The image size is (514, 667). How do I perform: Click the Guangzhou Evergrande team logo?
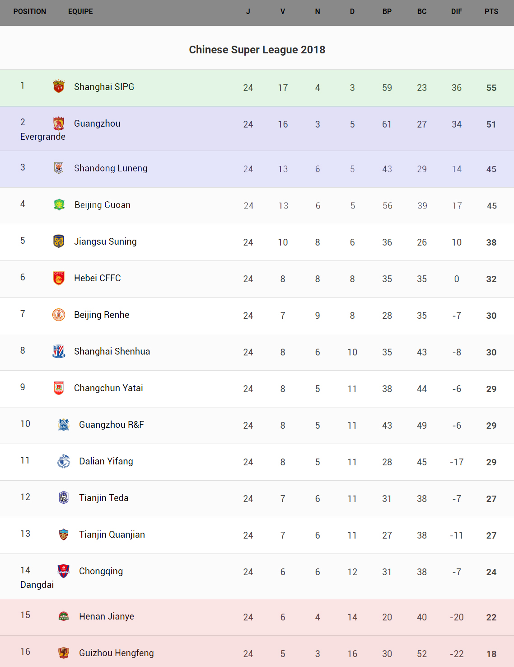[59, 123]
